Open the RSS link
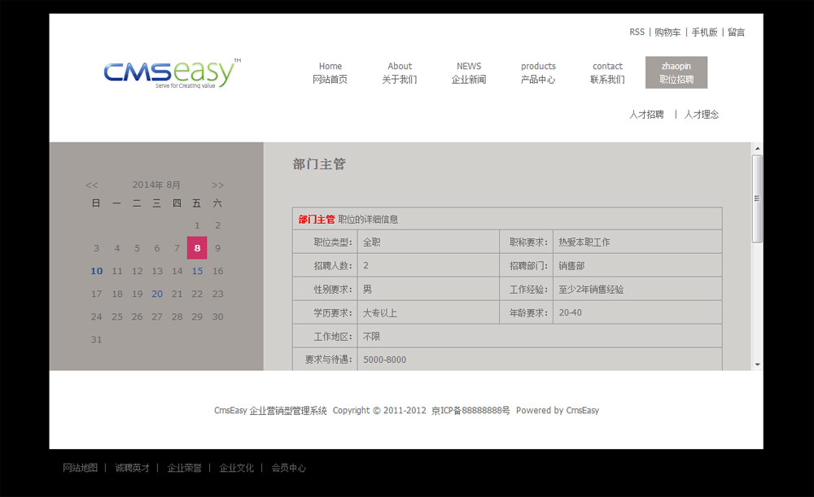The width and height of the screenshot is (814, 497). 637,33
